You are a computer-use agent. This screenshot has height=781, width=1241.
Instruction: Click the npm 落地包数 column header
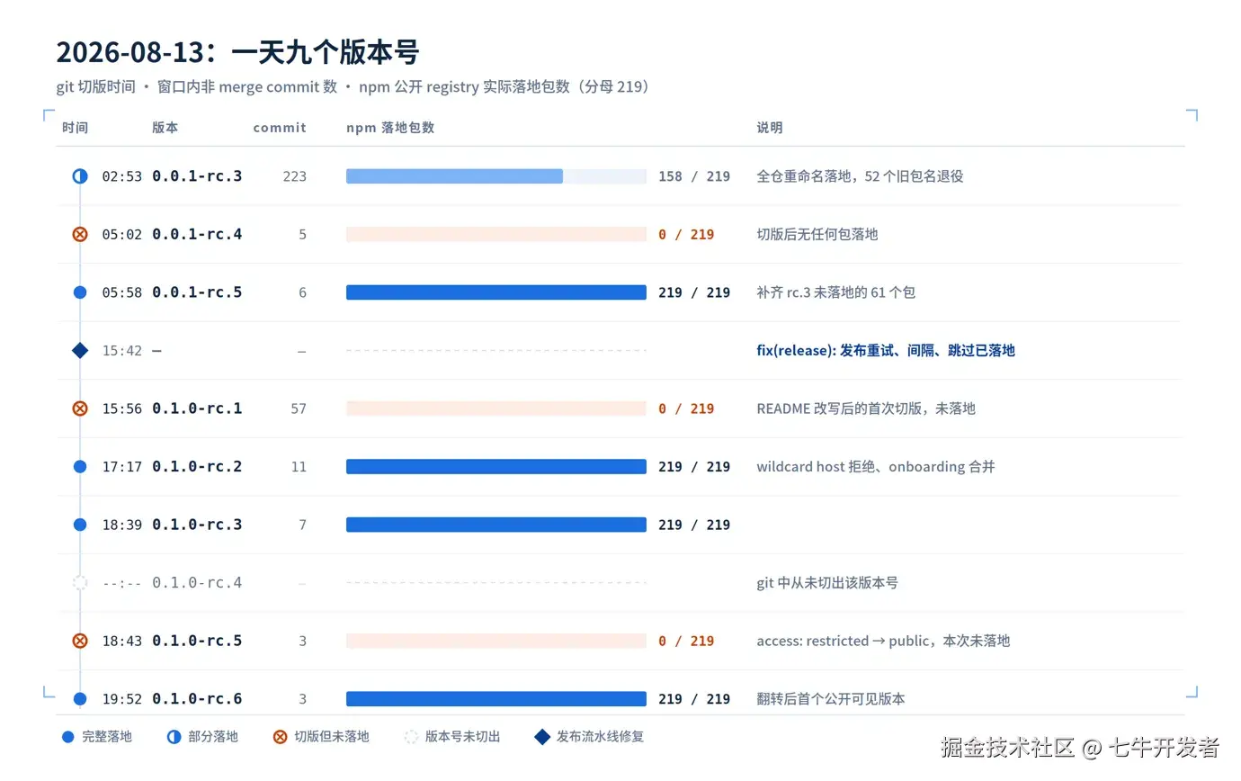click(x=390, y=128)
